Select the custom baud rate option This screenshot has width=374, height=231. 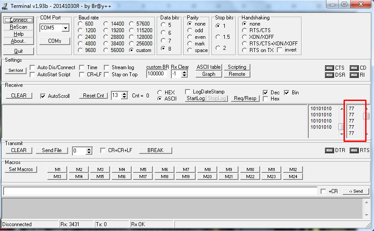tap(132, 50)
